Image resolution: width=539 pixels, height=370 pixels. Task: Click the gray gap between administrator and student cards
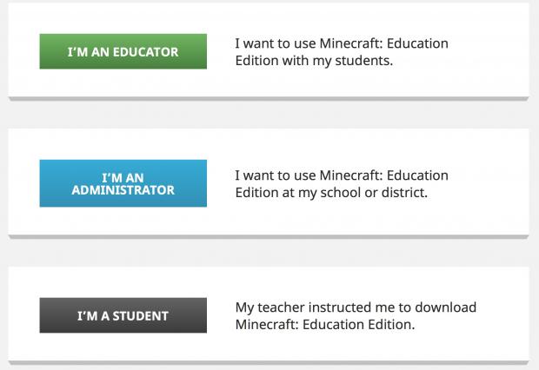269,251
